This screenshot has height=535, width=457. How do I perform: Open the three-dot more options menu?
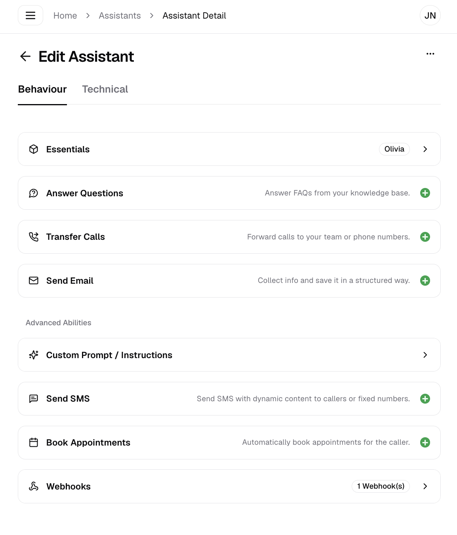tap(430, 54)
